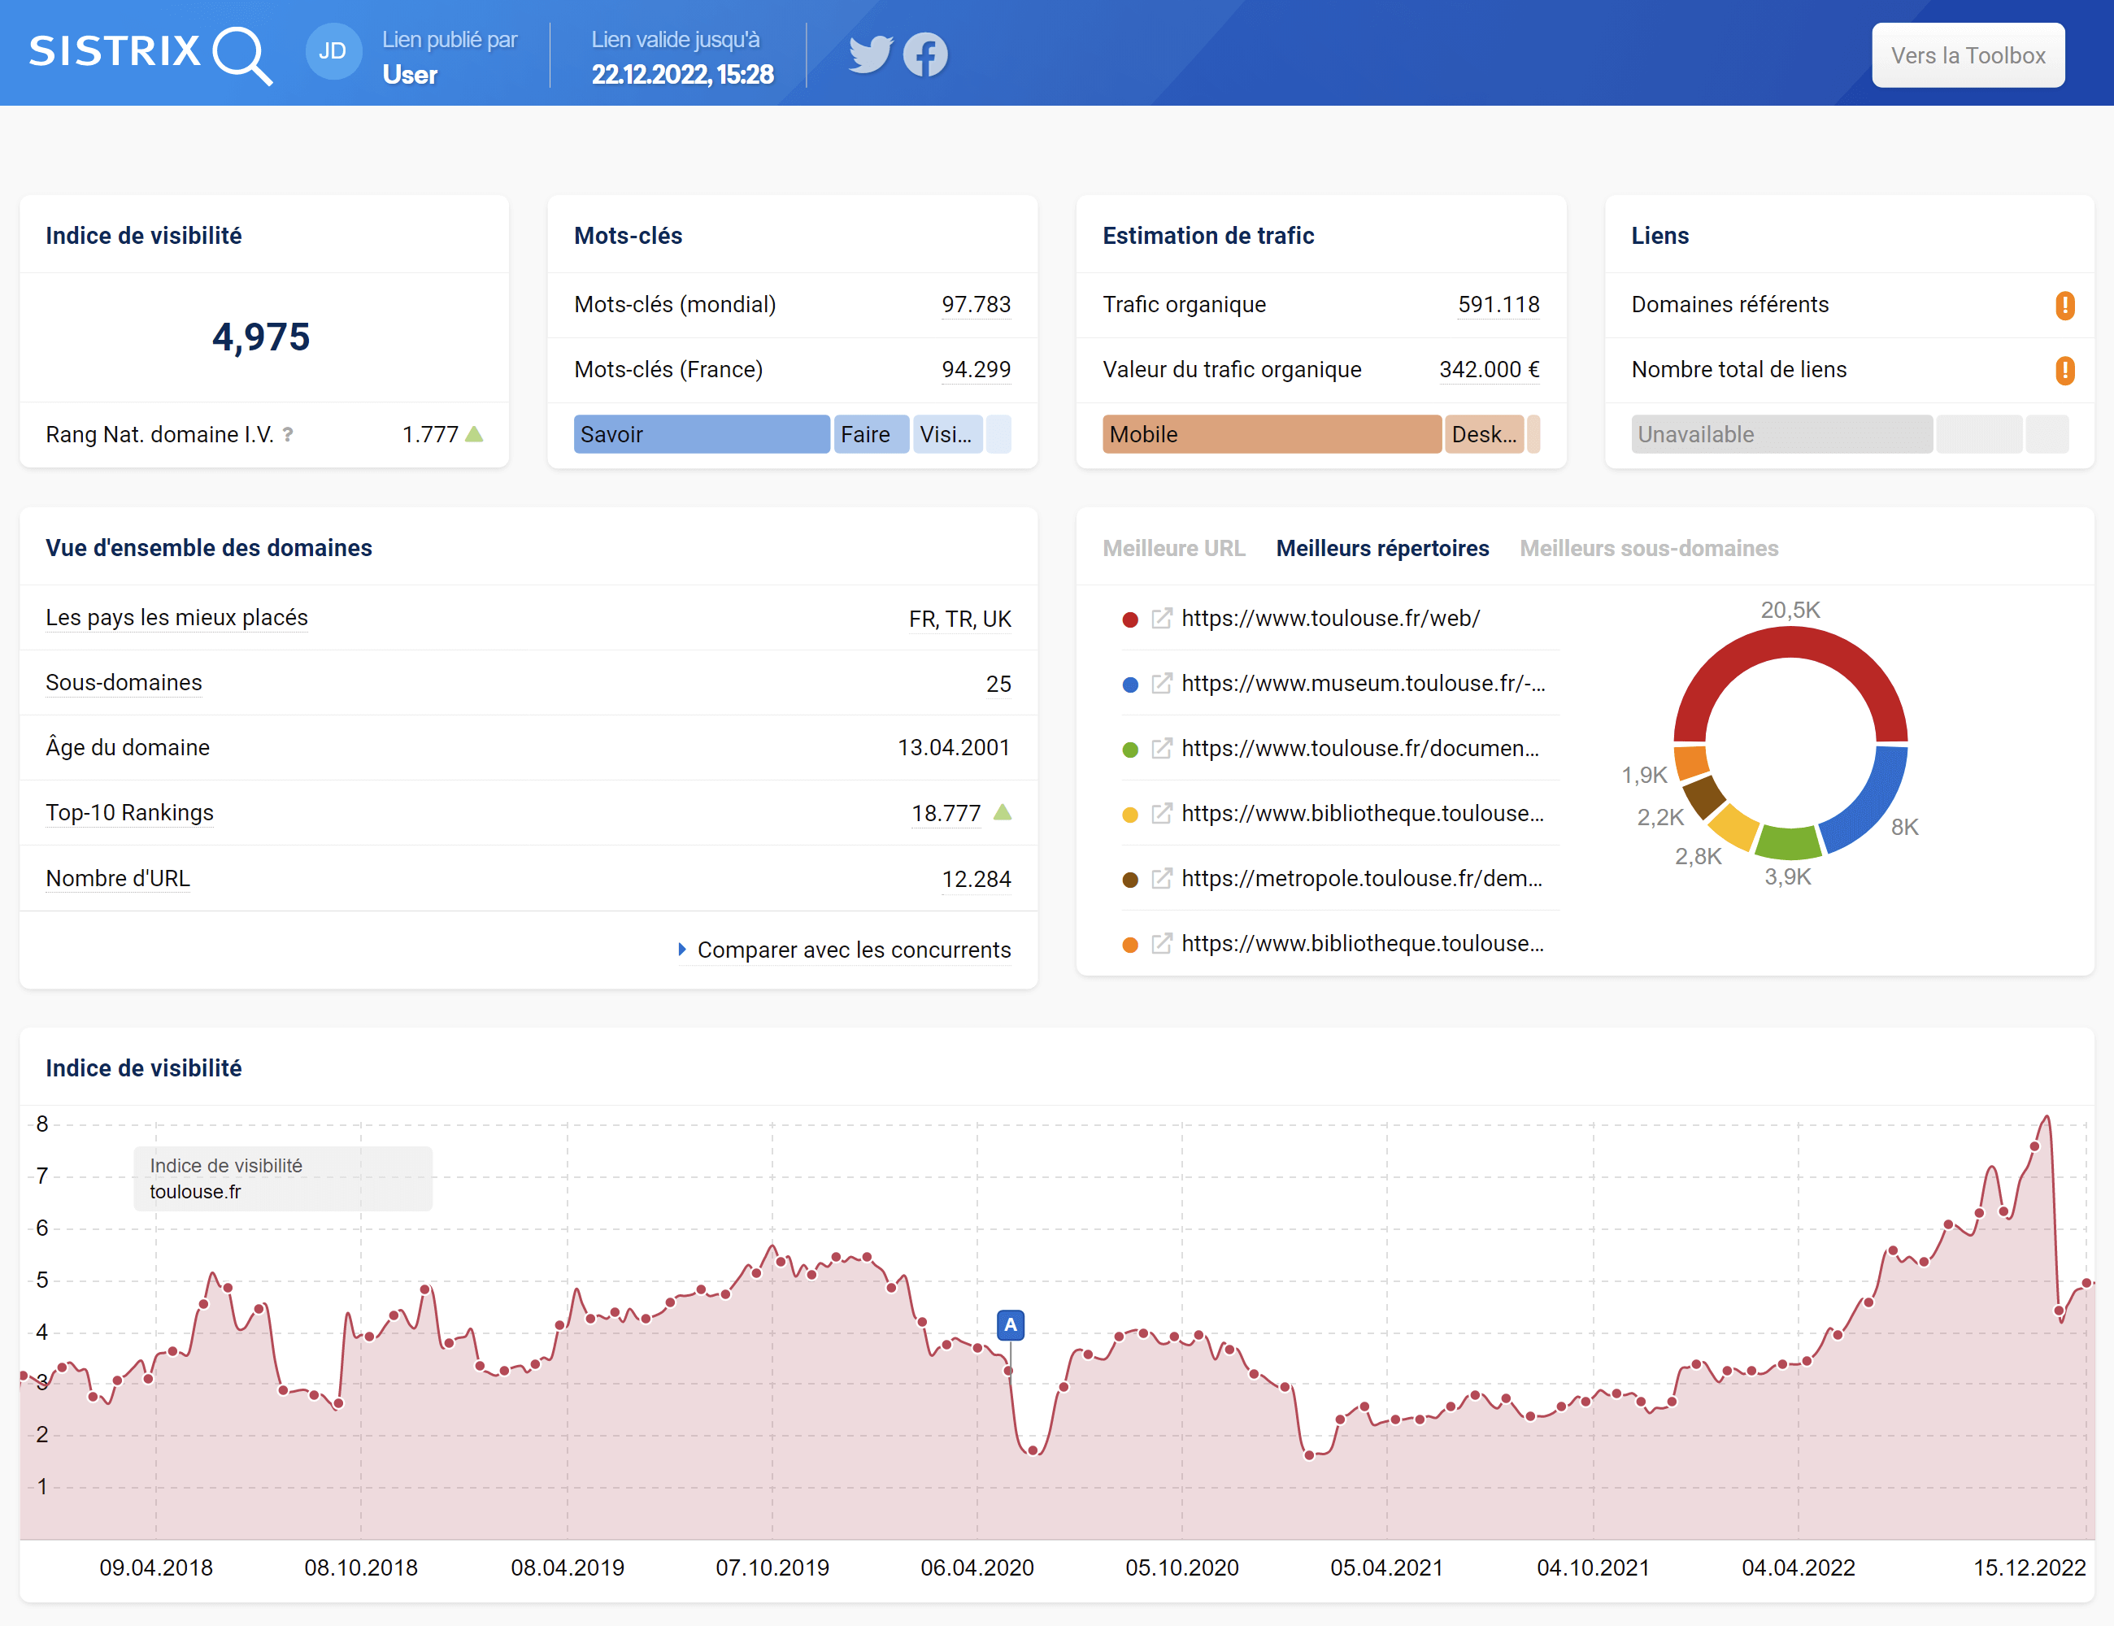This screenshot has height=1626, width=2114.
Task: Click the Mots-clés (mondial) value 97.783
Action: 976,305
